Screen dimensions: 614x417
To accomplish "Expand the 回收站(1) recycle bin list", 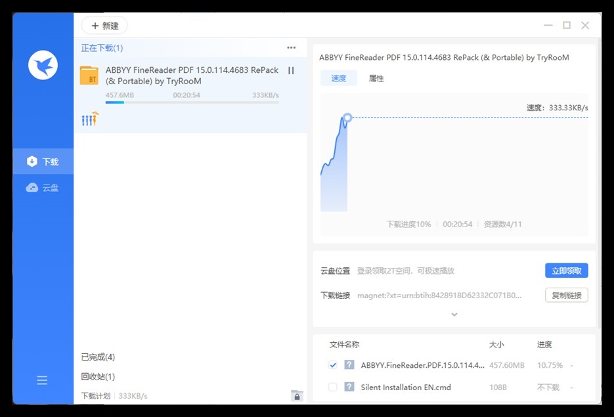I will point(98,376).
